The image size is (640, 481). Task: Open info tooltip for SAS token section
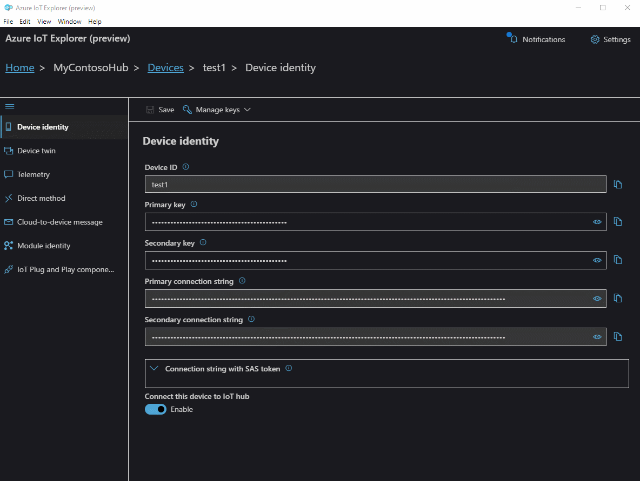[289, 368]
